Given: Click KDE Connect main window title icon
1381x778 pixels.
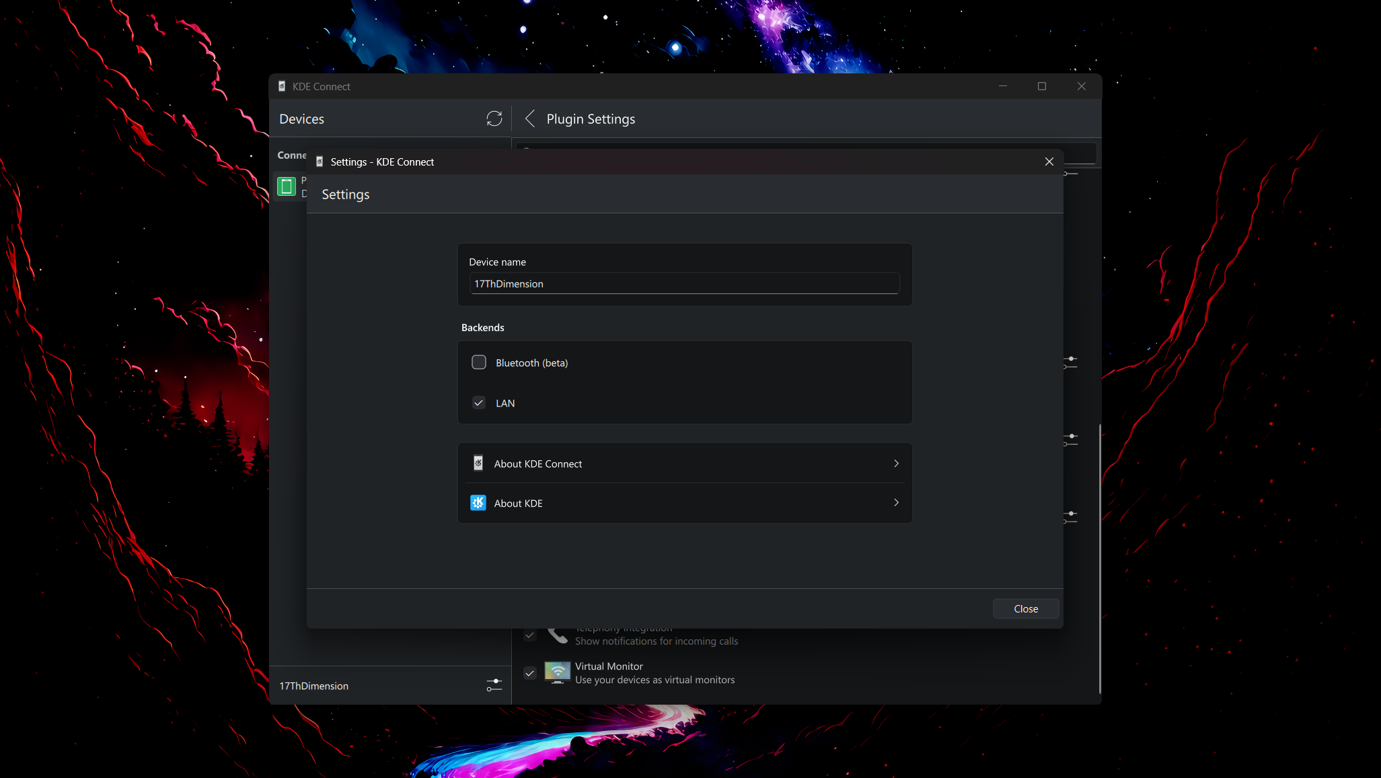Looking at the screenshot, I should coord(282,86).
